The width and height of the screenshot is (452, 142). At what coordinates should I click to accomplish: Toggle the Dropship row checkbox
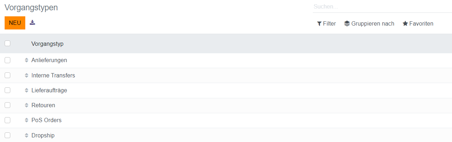coord(7,135)
